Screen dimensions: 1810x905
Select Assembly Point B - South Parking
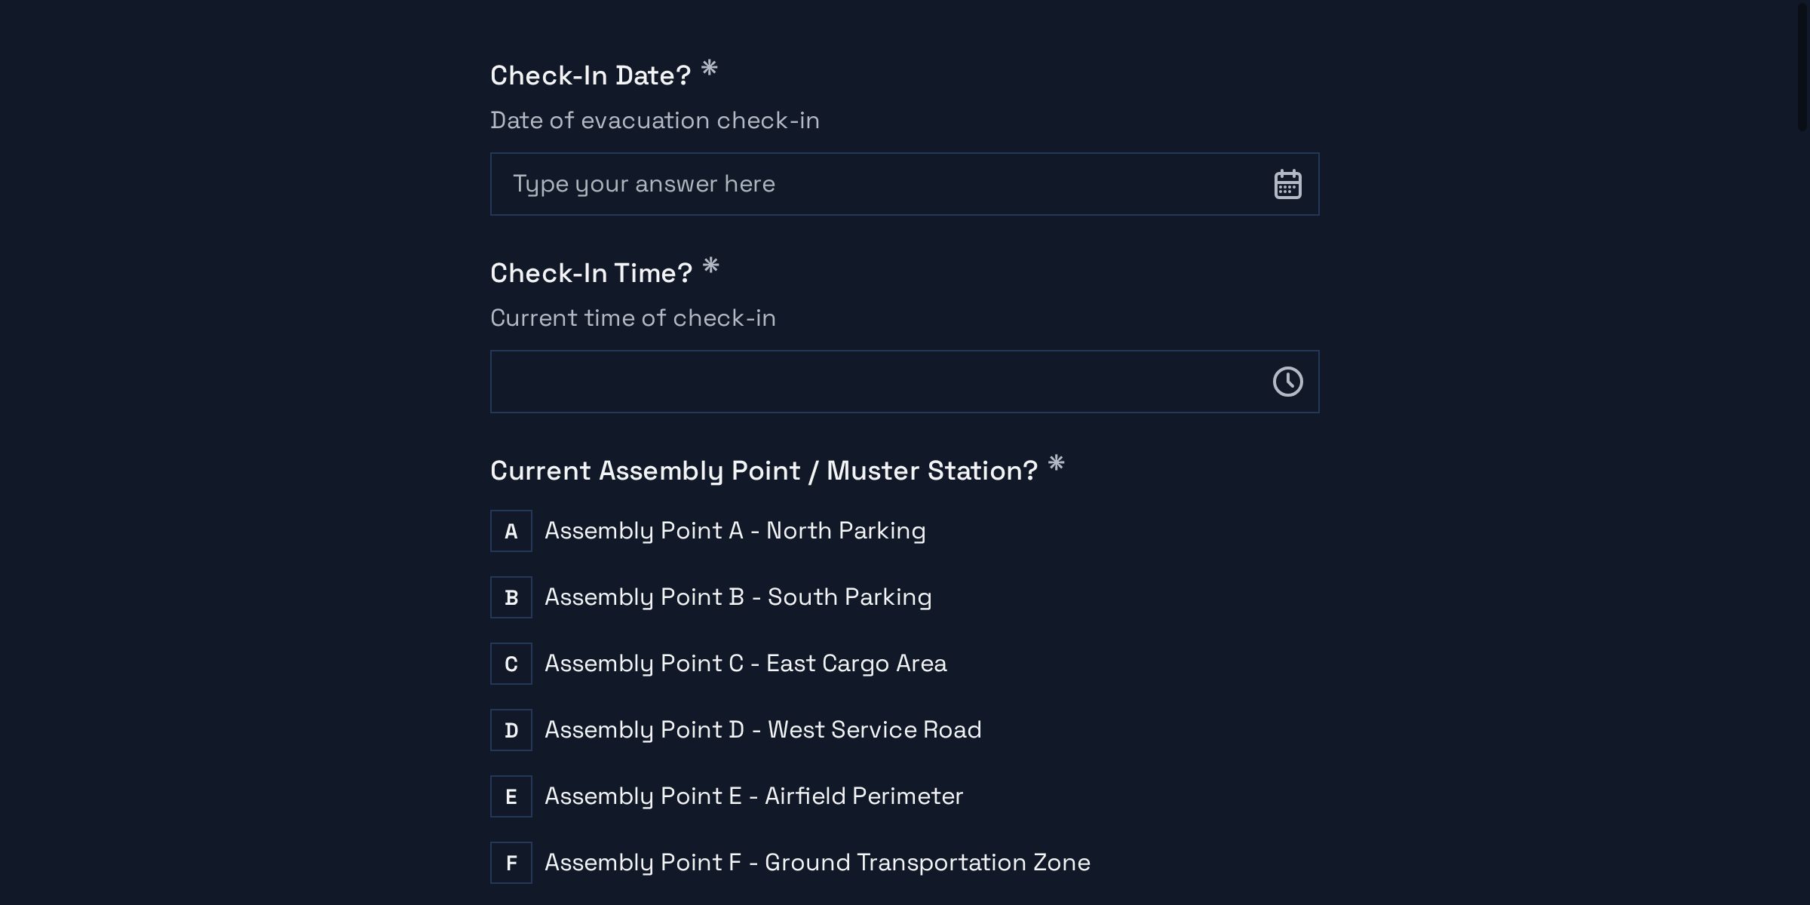(x=739, y=597)
